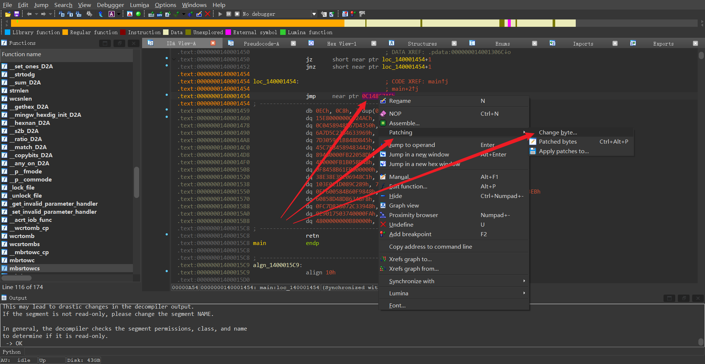Image resolution: width=705 pixels, height=364 pixels.
Task: Jump back with the left arrow icon
Action: pos(29,14)
